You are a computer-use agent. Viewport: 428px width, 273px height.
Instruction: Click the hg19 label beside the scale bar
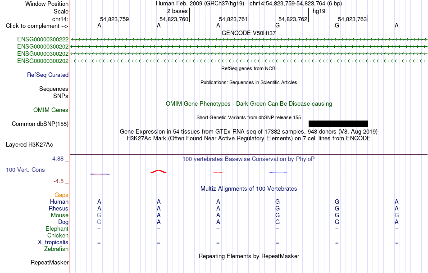[319, 11]
